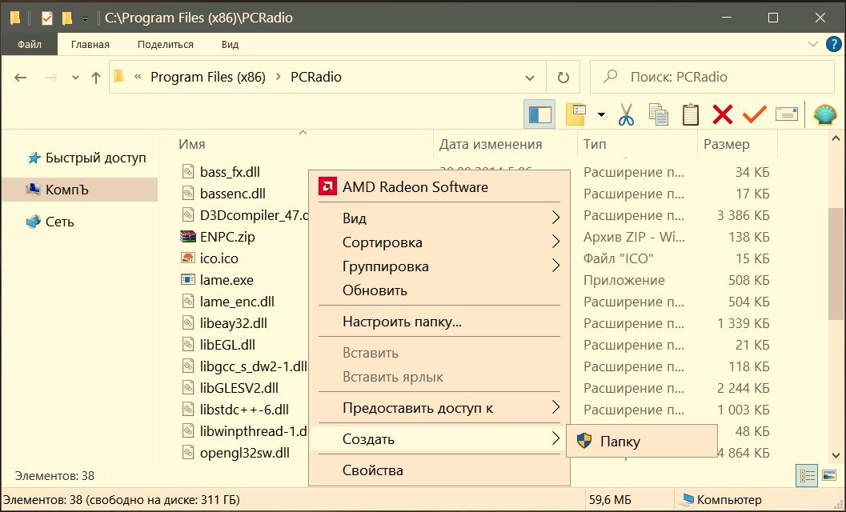Click the Refresh button in address bar

[x=563, y=77]
